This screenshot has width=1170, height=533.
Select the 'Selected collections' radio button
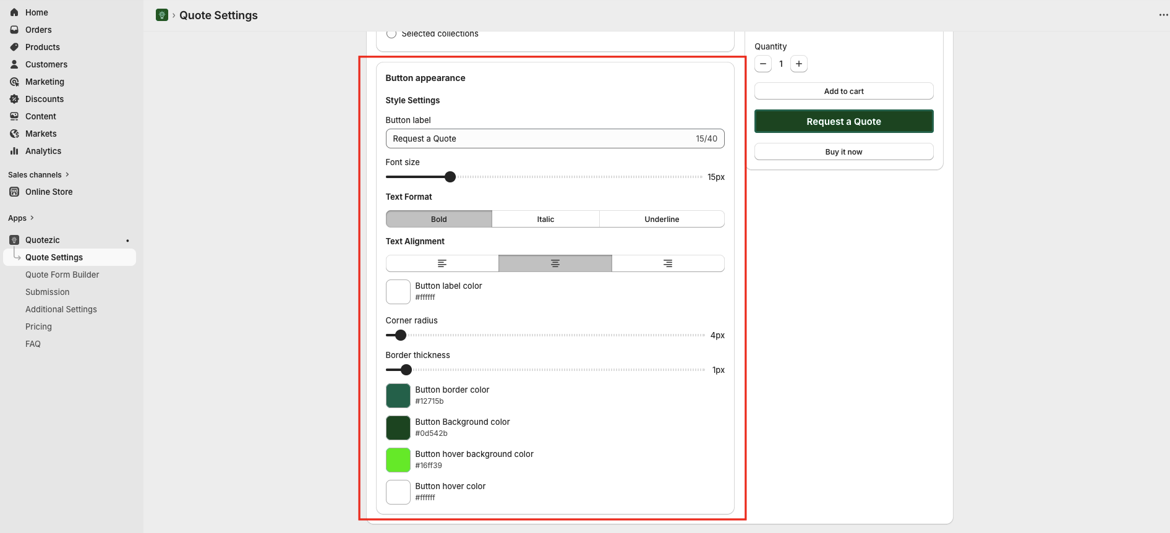pos(391,34)
